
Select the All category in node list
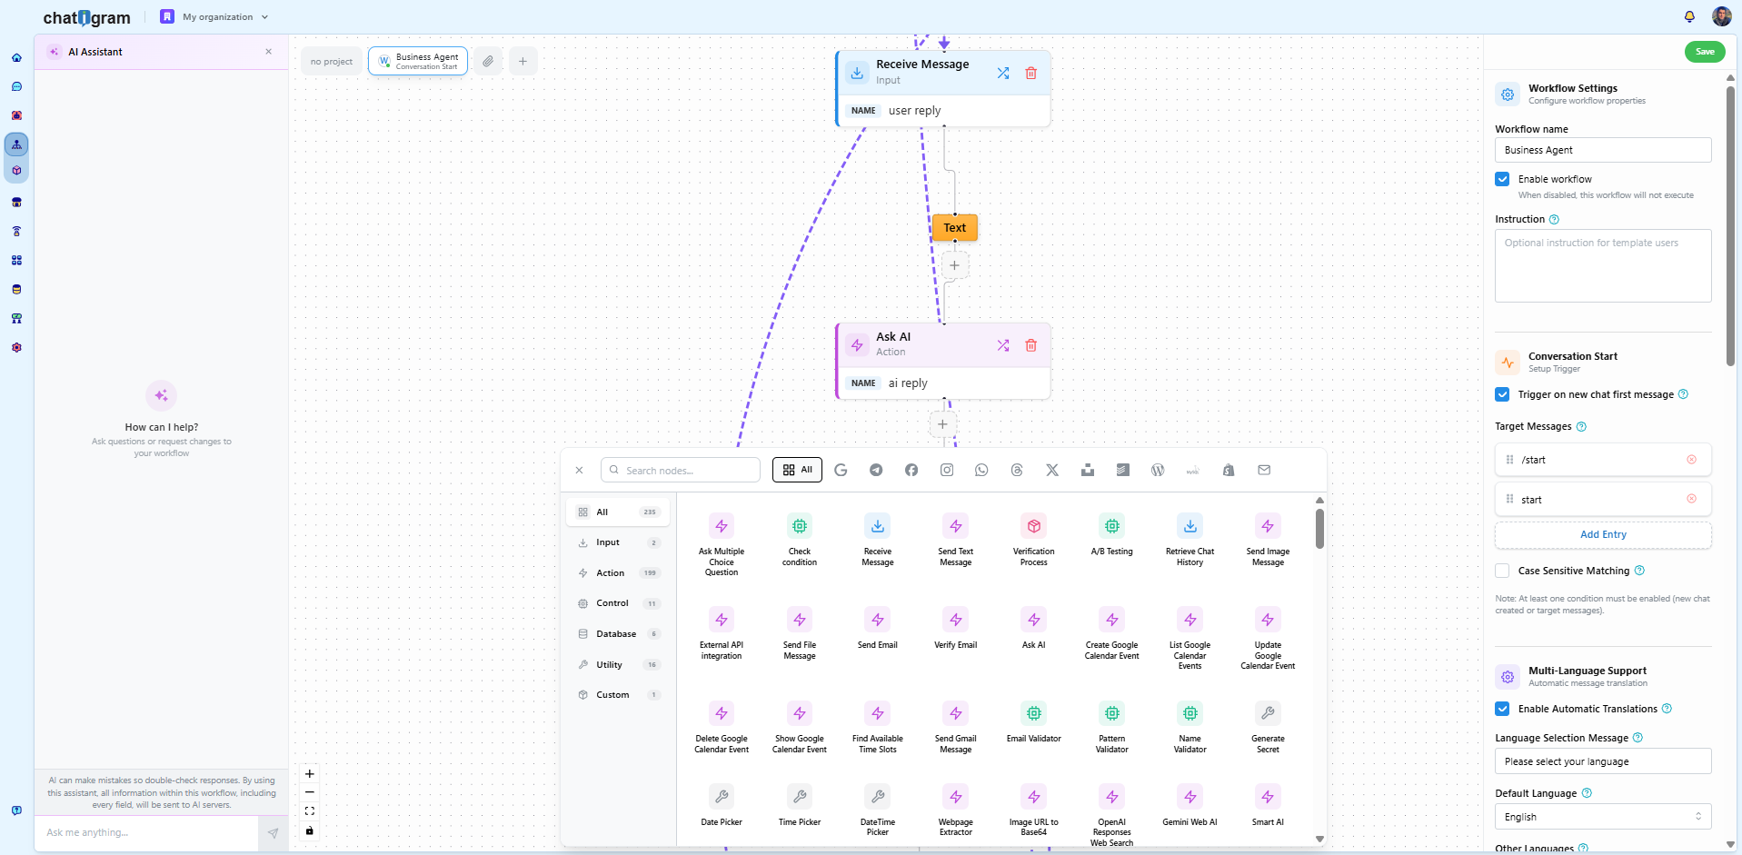pyautogui.click(x=618, y=512)
